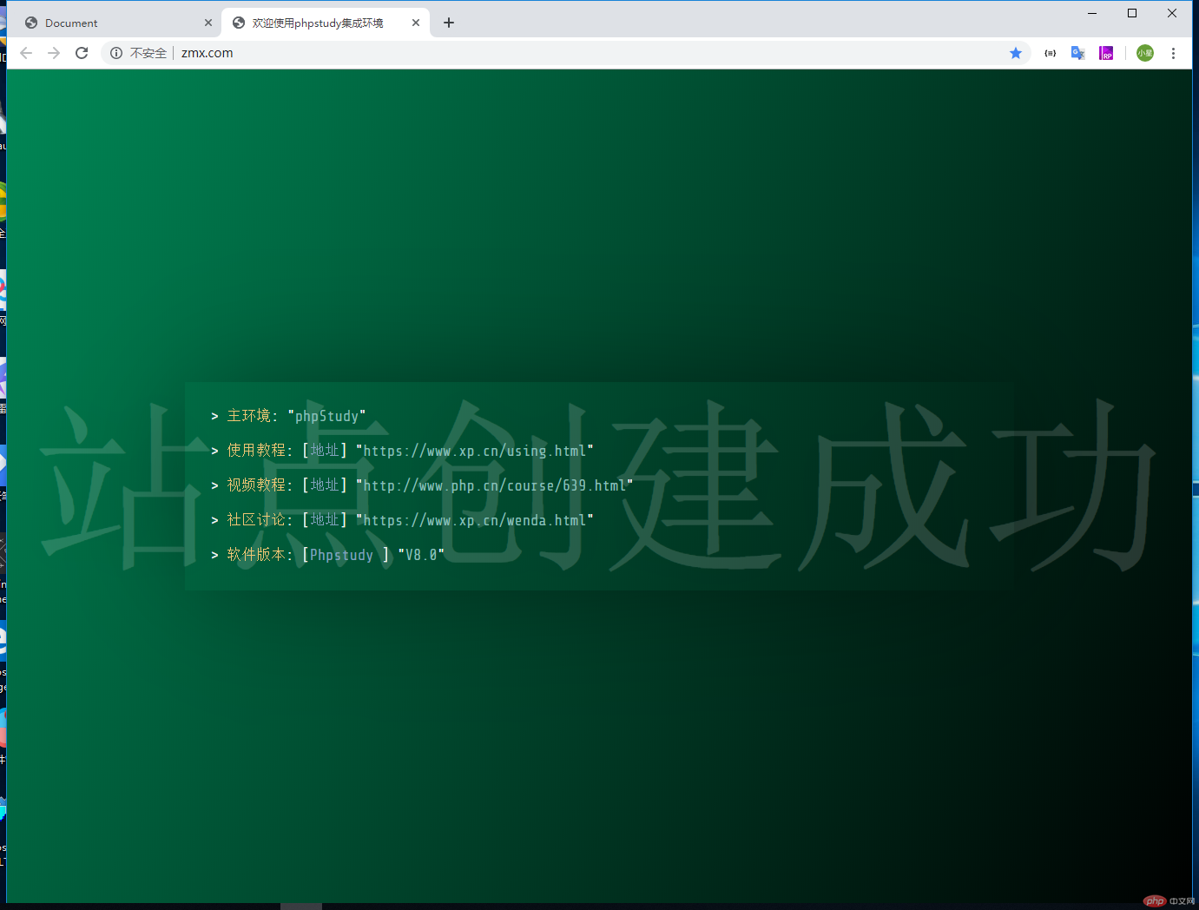Open the Chrome three-dot menu
The width and height of the screenshot is (1199, 910).
[x=1173, y=53]
